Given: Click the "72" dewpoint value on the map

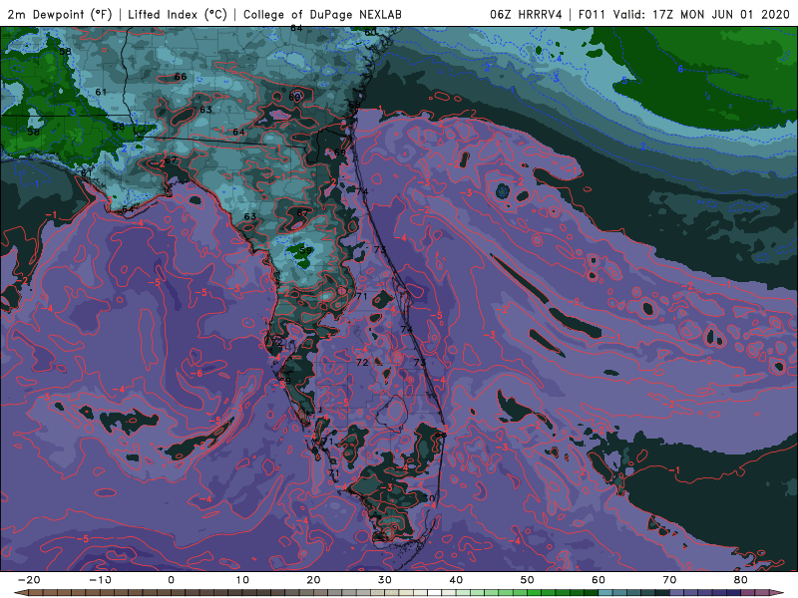Looking at the screenshot, I should click(x=362, y=363).
